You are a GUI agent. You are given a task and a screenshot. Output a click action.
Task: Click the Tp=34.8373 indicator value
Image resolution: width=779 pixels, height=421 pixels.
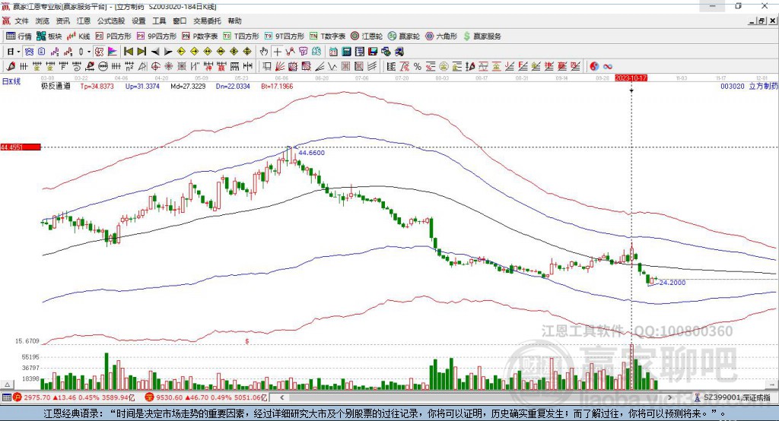click(x=97, y=86)
